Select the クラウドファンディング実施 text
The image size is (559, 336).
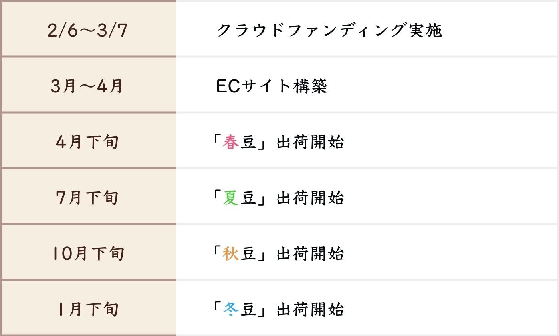point(329,30)
